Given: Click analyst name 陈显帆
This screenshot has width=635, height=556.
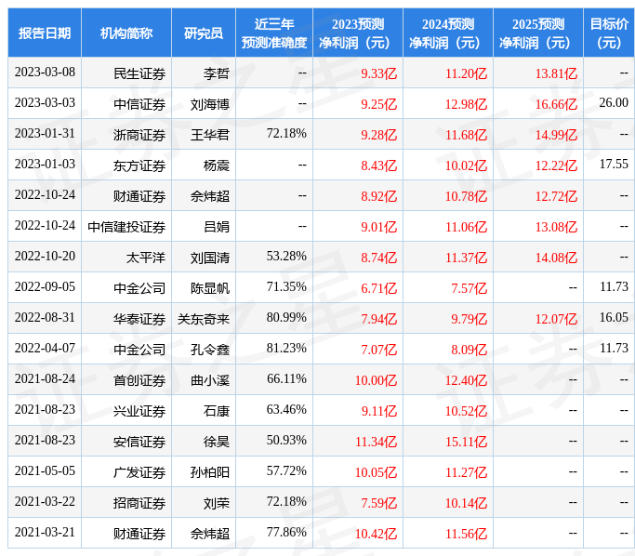Looking at the screenshot, I should pos(210,288).
